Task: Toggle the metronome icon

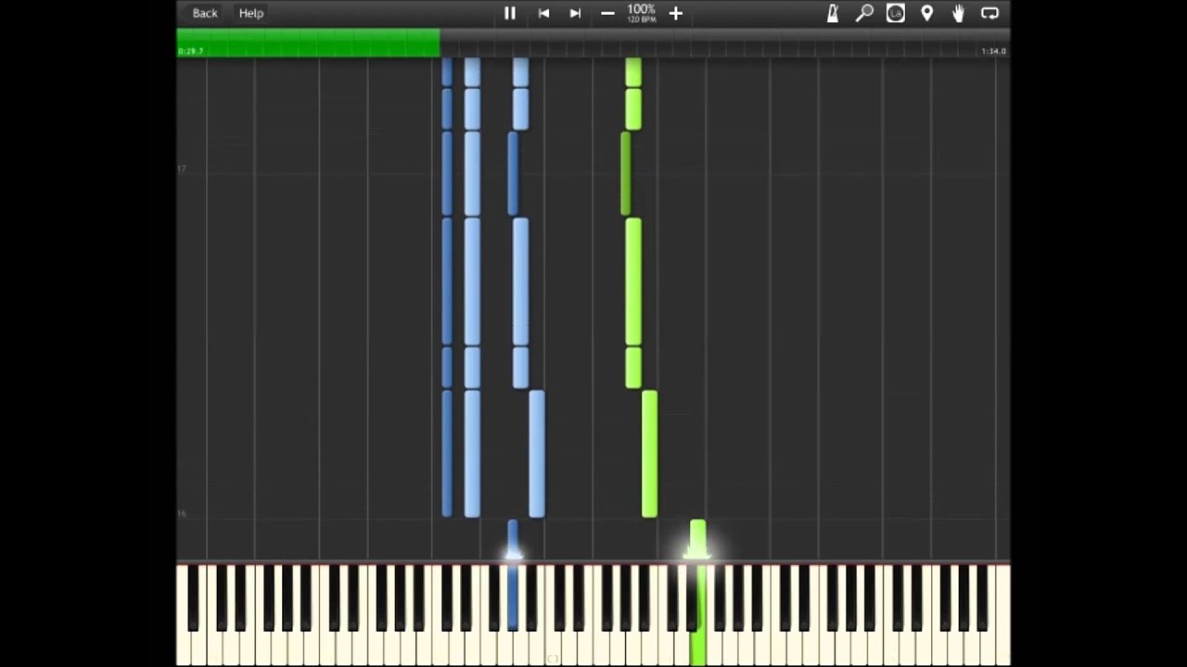Action: coord(833,13)
